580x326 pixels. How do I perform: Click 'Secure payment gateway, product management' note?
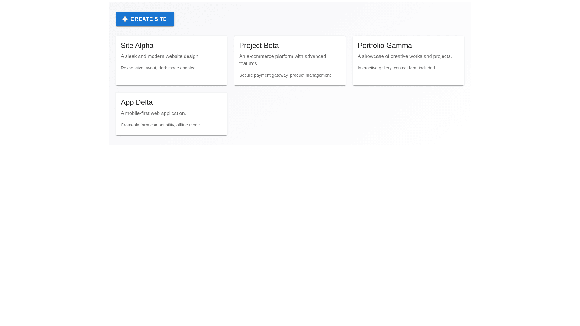click(285, 75)
